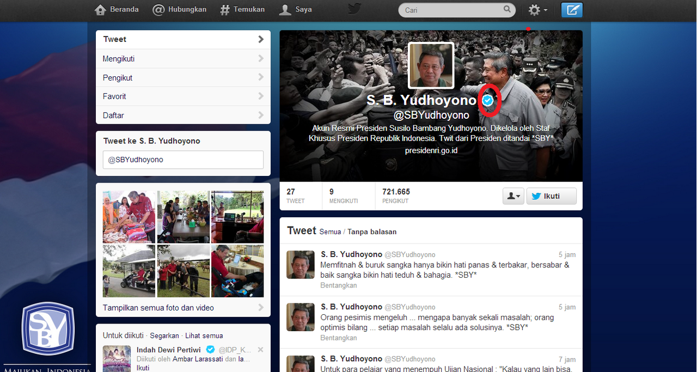Go to Beranda home in navbar
697x372 pixels.
[117, 9]
